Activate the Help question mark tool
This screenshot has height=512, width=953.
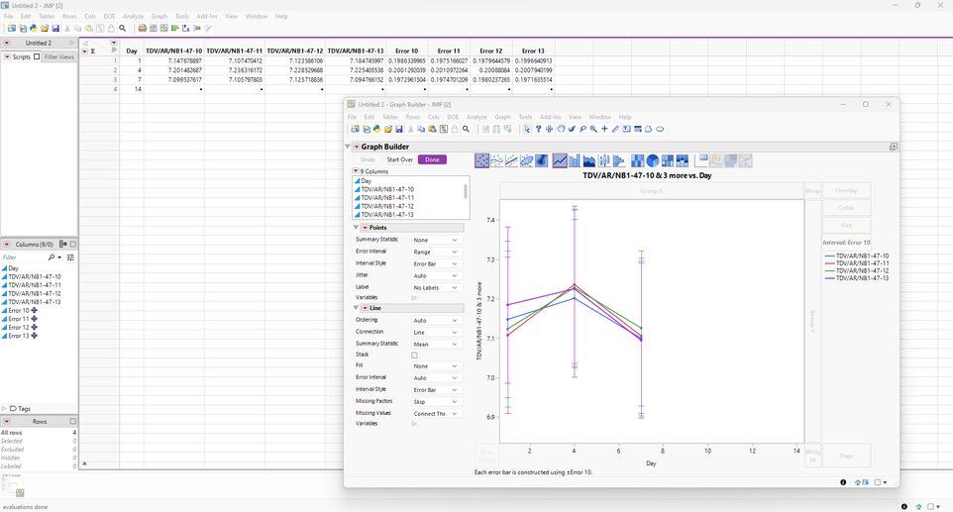point(538,129)
